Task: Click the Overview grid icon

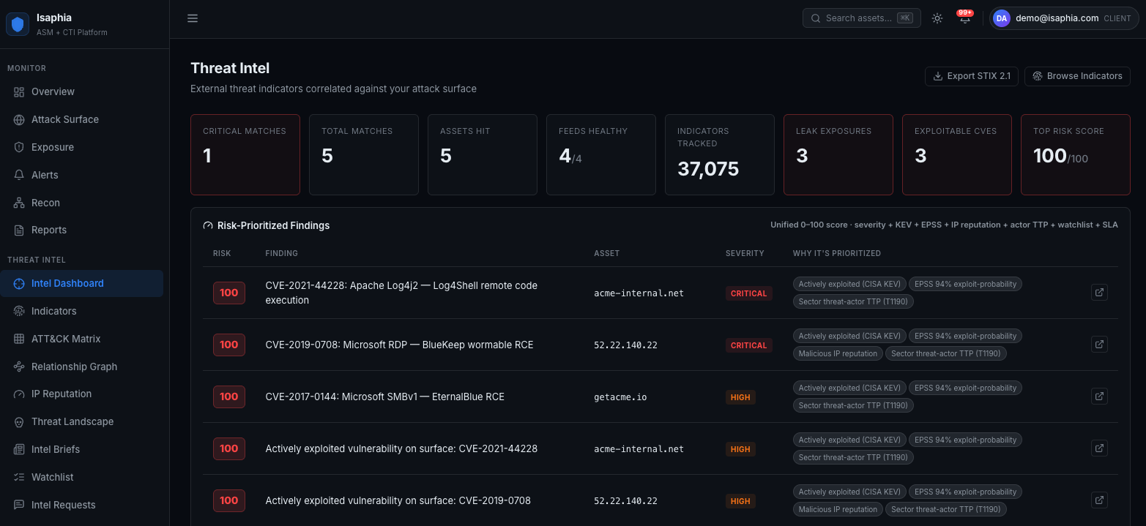Action: pos(19,91)
